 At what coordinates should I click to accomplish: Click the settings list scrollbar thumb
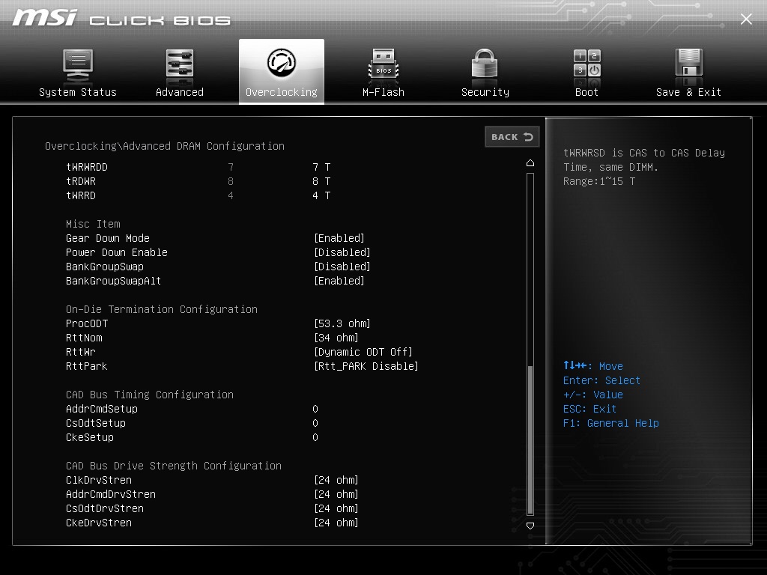[x=530, y=439]
